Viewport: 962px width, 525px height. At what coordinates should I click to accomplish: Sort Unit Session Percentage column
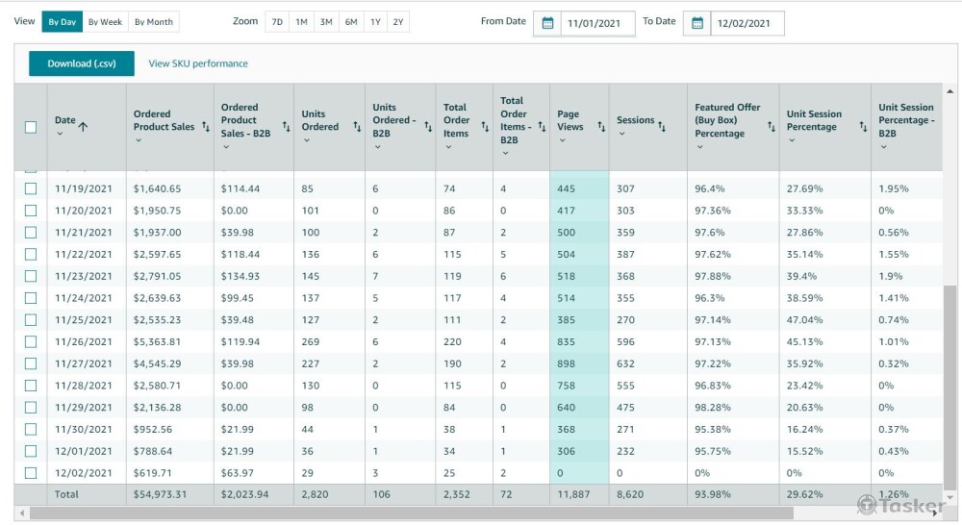tap(862, 126)
